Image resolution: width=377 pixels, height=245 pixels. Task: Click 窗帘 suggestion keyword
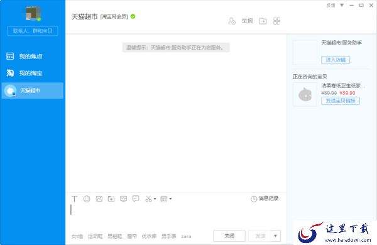coord(132,236)
